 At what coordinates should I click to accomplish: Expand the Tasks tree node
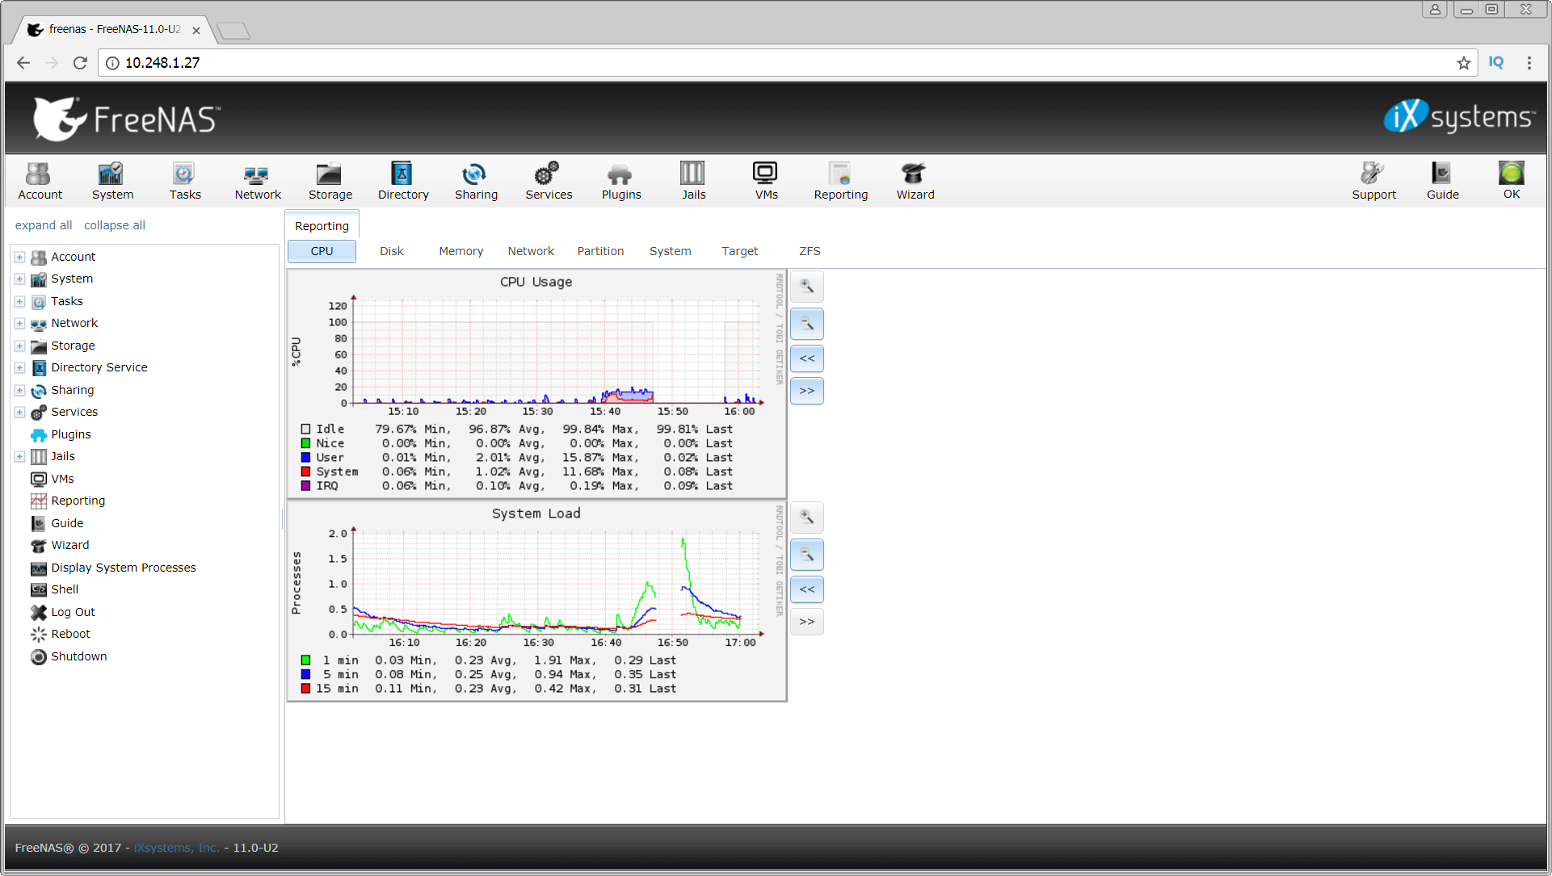pos(19,301)
